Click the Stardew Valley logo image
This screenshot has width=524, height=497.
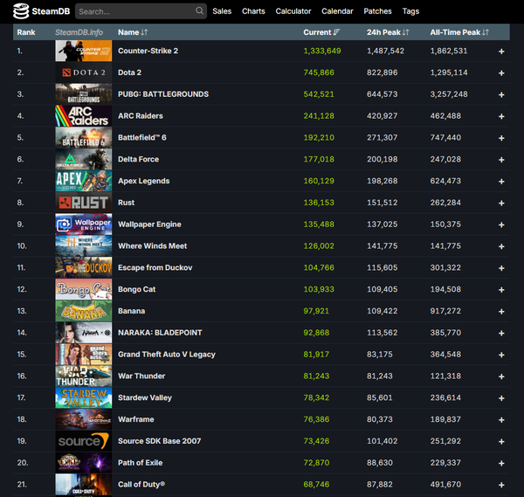(x=83, y=397)
